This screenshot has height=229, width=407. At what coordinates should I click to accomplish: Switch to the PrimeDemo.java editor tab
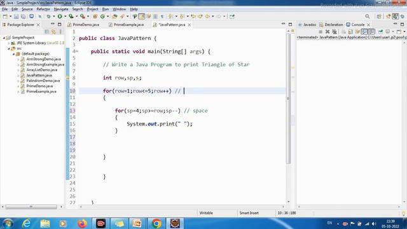click(x=83, y=25)
